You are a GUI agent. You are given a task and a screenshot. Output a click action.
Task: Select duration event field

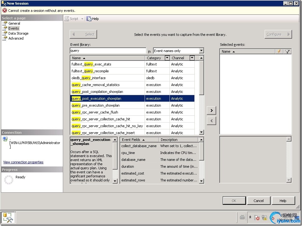tap(128, 166)
